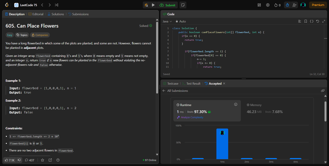
Task: Open the layout grid icon
Action: pyautogui.click(x=259, y=5)
